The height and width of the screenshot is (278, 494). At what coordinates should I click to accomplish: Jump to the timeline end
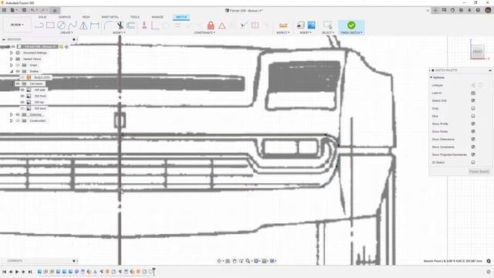click(30, 272)
